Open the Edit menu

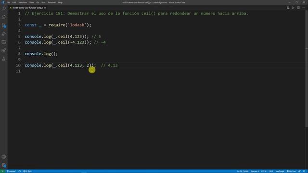[x=14, y=2]
